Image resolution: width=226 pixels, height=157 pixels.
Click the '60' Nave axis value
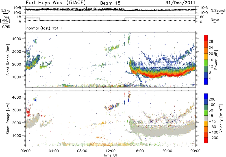[202, 17]
